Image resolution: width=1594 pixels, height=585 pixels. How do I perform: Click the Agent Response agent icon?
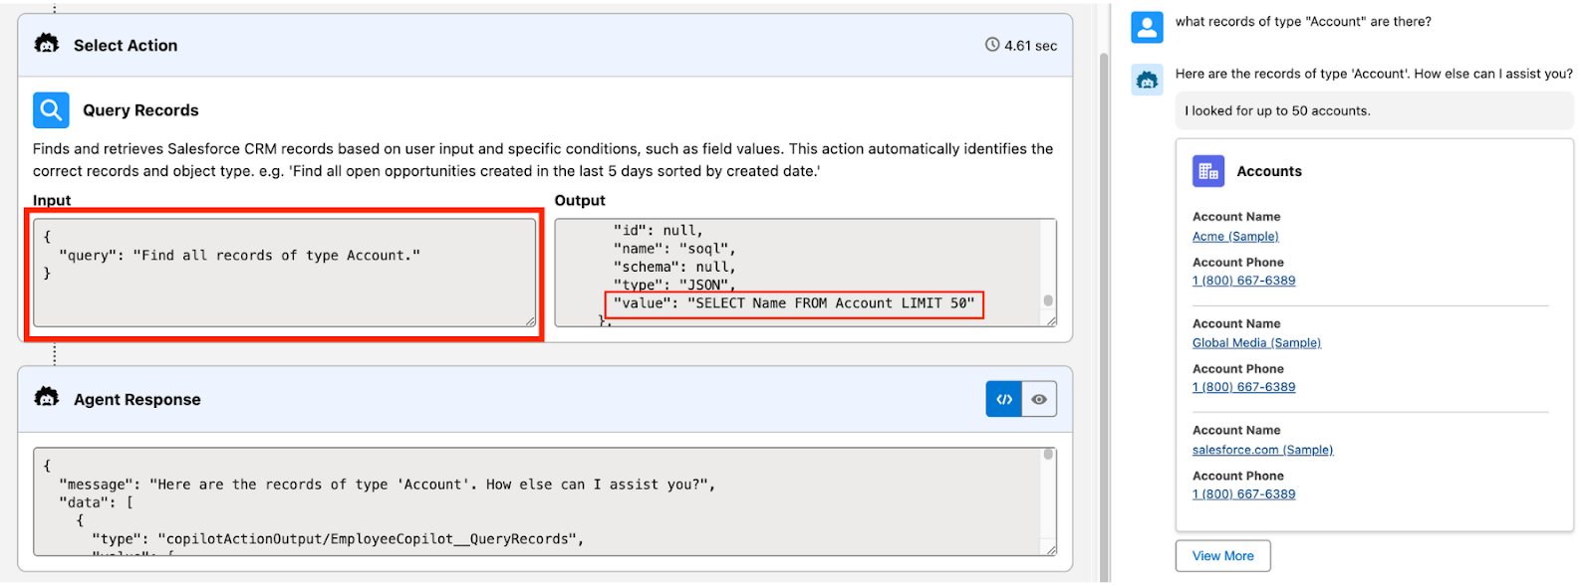click(x=46, y=398)
